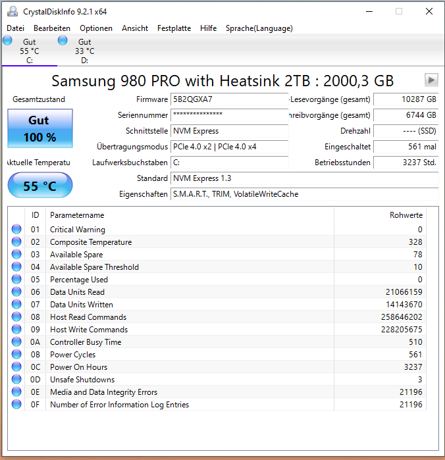
Task: Click the Schnittstelle field NVM Express
Action: click(x=230, y=131)
